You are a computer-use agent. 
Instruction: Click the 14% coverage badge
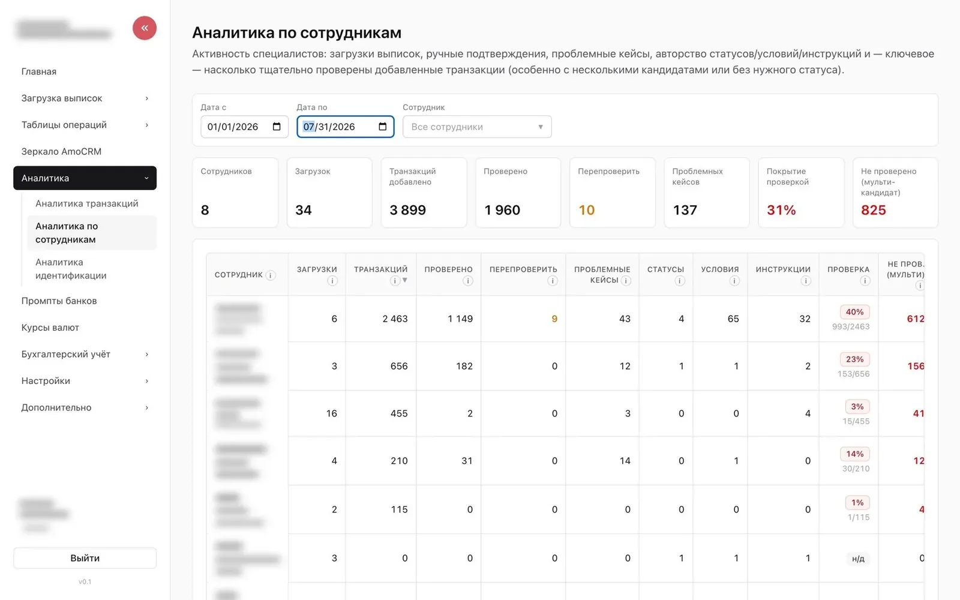[854, 454]
